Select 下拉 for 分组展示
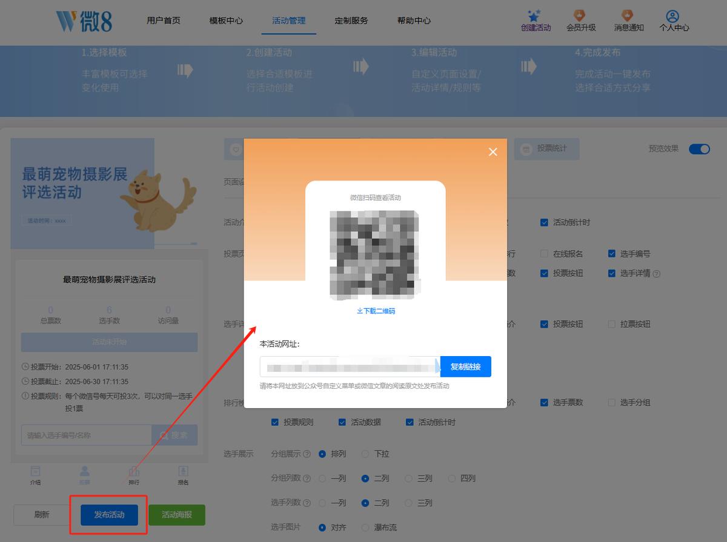The width and height of the screenshot is (727, 542). [x=365, y=454]
